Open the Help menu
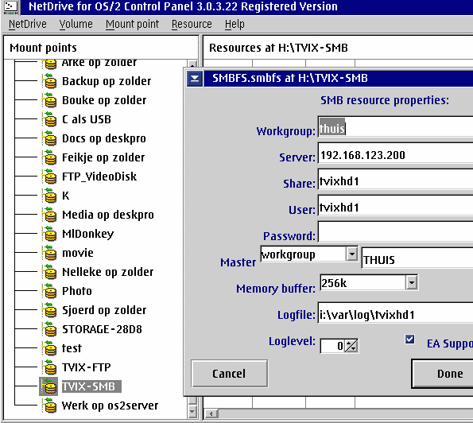The width and height of the screenshot is (473, 423). pyautogui.click(x=235, y=24)
